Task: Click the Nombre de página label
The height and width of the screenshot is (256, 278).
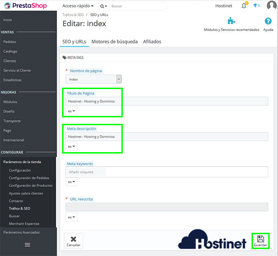Action: pos(86,71)
